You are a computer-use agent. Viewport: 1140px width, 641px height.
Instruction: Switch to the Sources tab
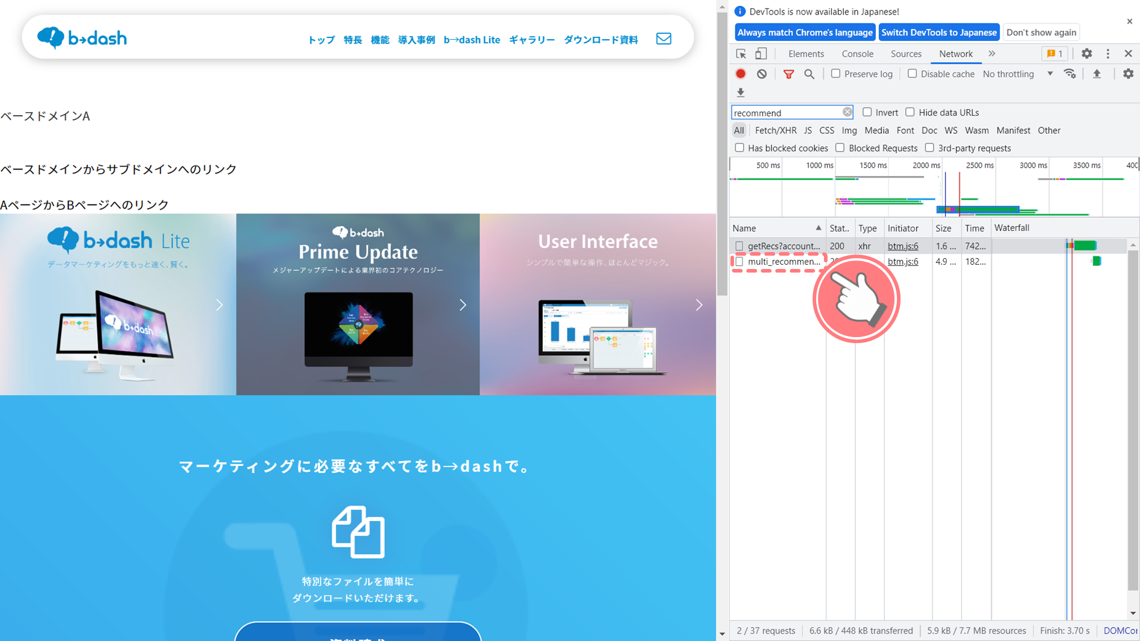click(x=906, y=54)
